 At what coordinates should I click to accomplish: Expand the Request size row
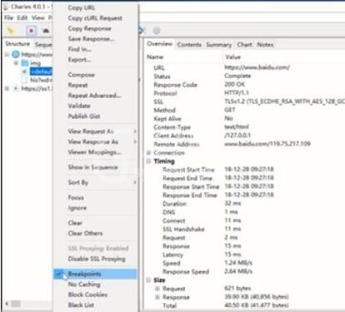pos(158,289)
